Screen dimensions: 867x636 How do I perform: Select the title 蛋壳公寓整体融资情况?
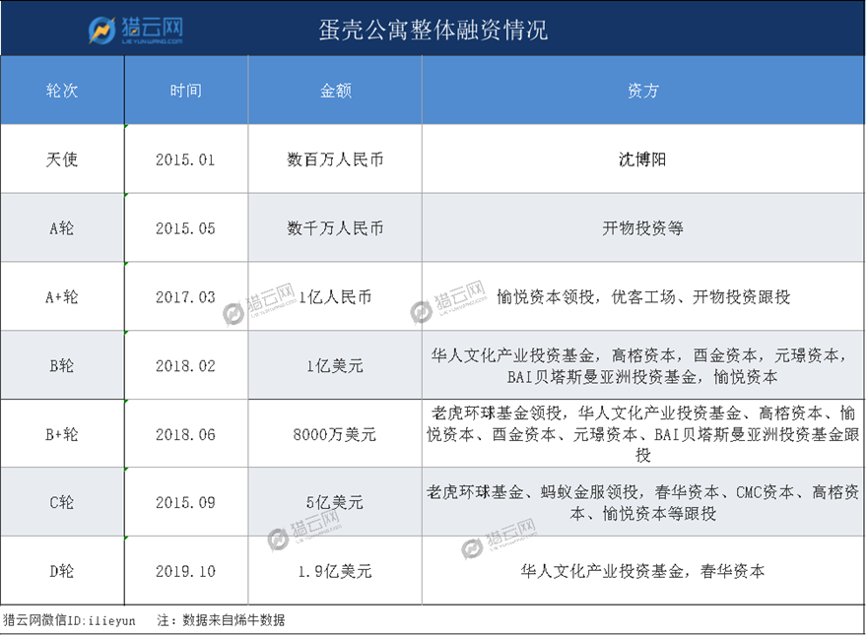pos(433,30)
